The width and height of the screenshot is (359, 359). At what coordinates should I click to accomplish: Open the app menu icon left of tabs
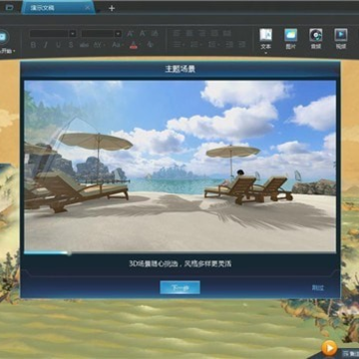coord(10,7)
